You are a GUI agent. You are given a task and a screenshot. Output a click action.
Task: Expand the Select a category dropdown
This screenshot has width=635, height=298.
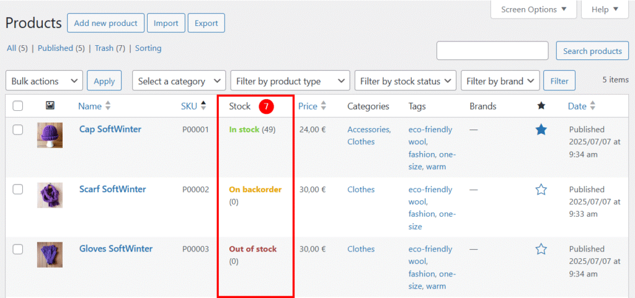click(179, 81)
